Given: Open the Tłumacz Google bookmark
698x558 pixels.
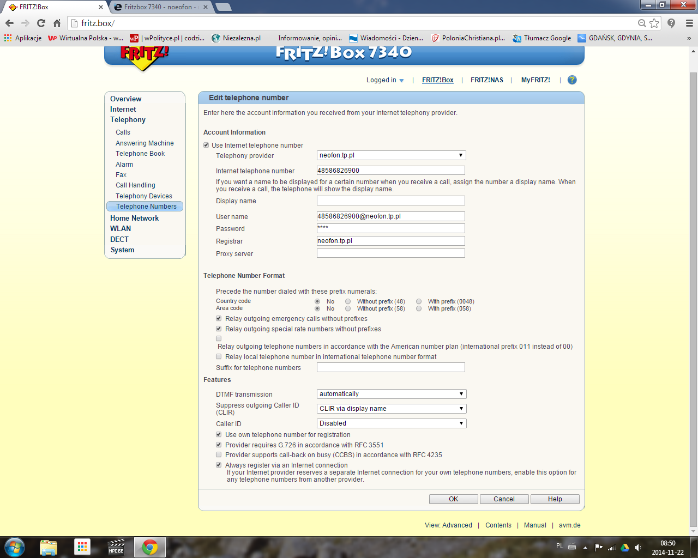Looking at the screenshot, I should point(542,38).
